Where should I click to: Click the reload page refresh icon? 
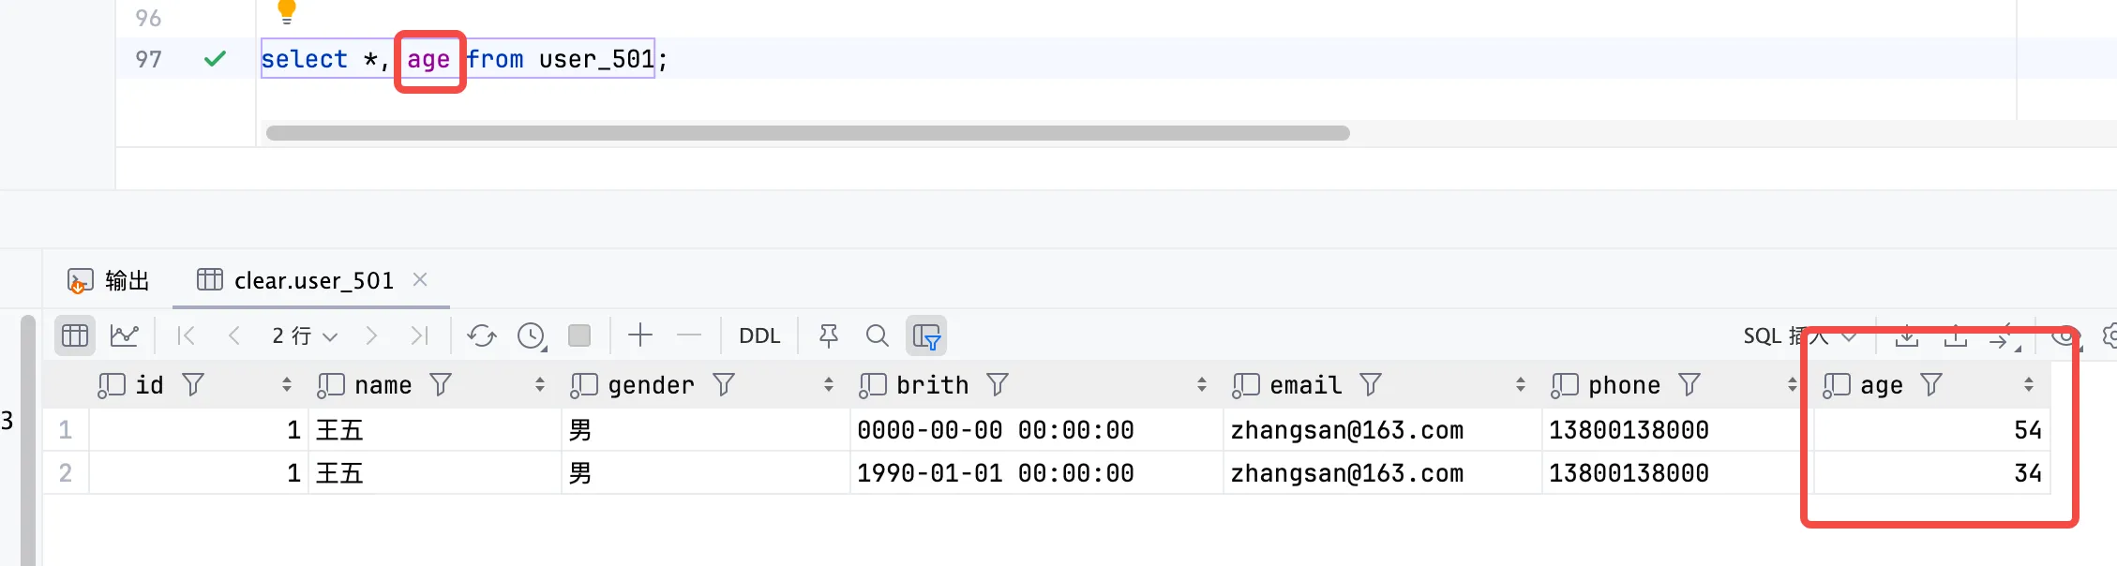(482, 335)
